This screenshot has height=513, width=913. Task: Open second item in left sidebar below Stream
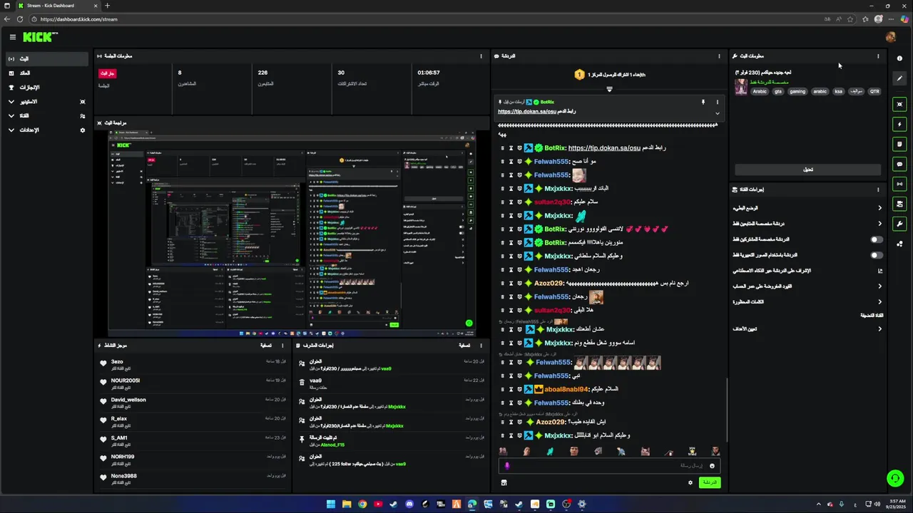(47, 73)
